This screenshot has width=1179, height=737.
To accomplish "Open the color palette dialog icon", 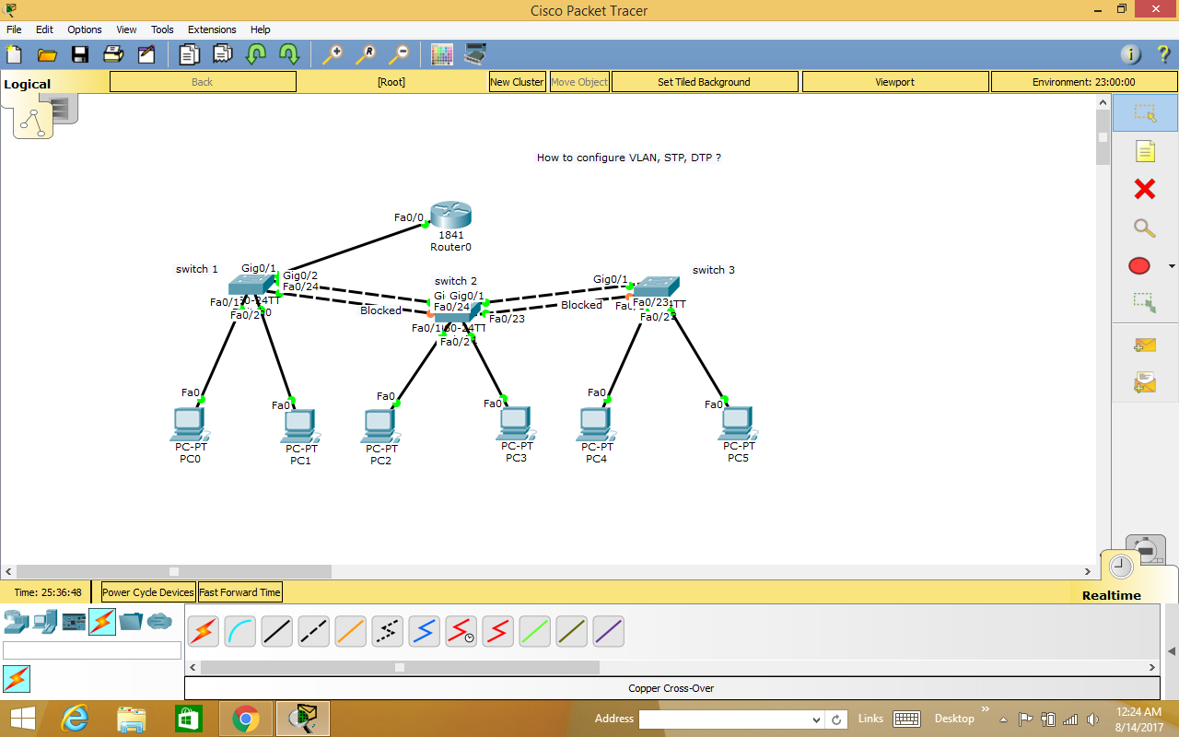I will pyautogui.click(x=442, y=54).
